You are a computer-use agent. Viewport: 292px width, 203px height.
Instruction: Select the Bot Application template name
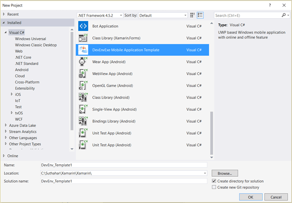[105, 26]
